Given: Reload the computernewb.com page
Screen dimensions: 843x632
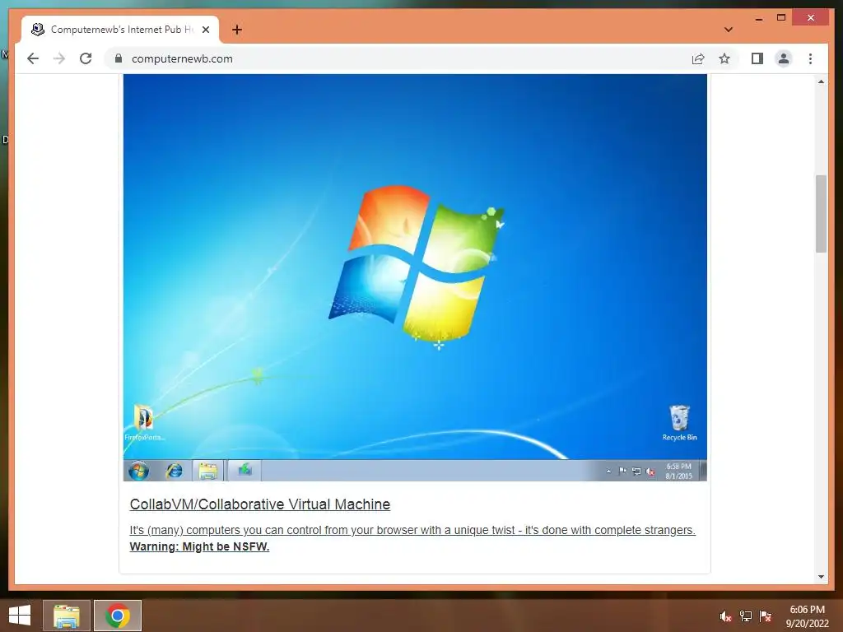Looking at the screenshot, I should click(x=86, y=58).
